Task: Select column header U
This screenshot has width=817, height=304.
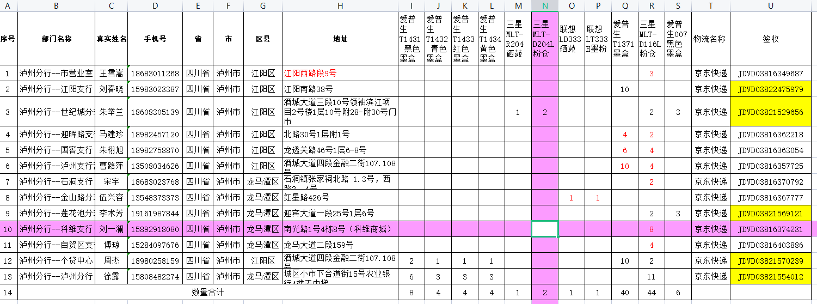Action: 771,5
